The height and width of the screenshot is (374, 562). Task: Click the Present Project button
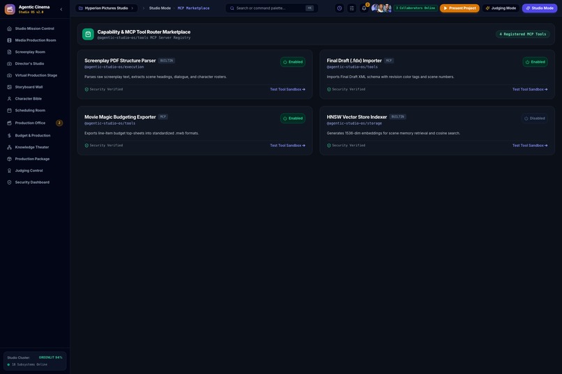coord(460,8)
